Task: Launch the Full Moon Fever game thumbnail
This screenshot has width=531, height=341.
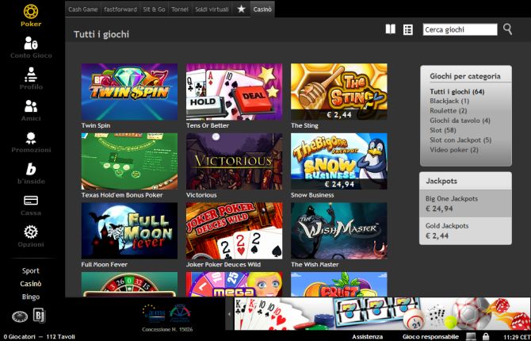Action: click(x=129, y=231)
